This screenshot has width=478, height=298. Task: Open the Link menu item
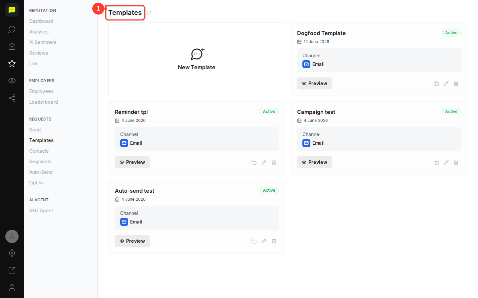(34, 64)
